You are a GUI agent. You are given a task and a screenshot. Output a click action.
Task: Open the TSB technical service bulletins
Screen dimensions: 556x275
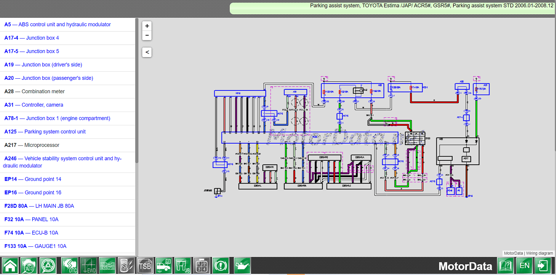[x=145, y=265]
